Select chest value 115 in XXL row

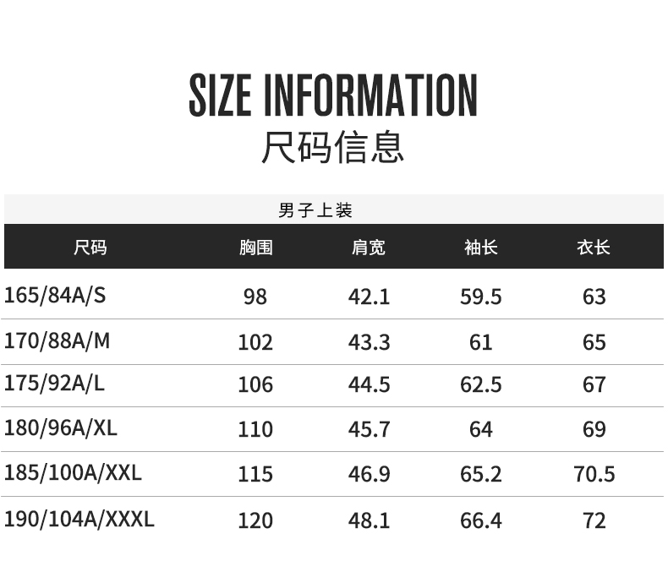point(255,474)
